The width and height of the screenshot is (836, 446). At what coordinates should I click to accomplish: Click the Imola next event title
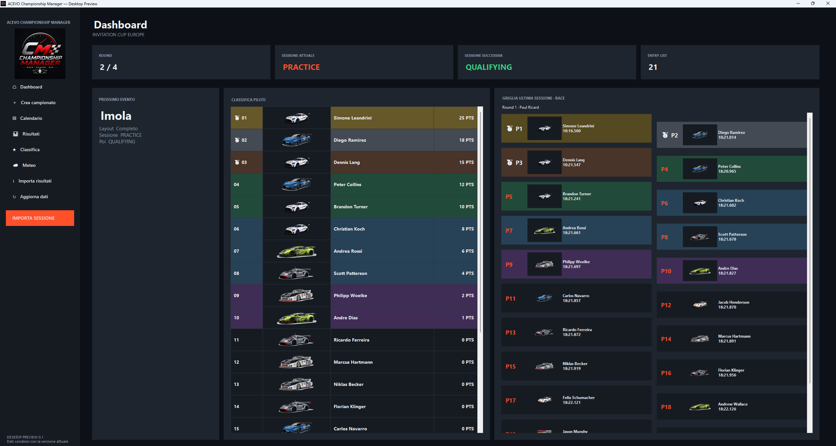pos(116,116)
